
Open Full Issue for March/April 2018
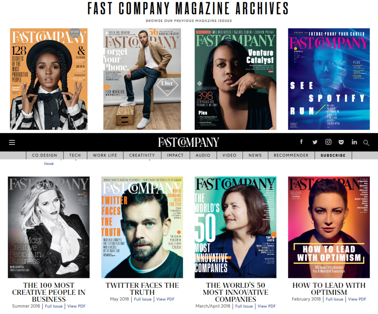244,306
